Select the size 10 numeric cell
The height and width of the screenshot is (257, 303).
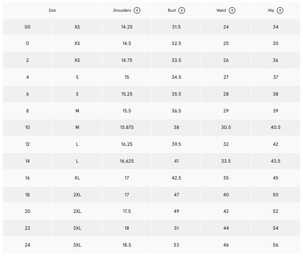(x=27, y=127)
